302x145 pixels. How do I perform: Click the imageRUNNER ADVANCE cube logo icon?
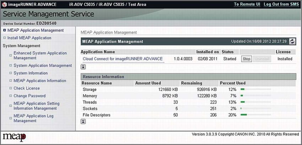point(4,4)
